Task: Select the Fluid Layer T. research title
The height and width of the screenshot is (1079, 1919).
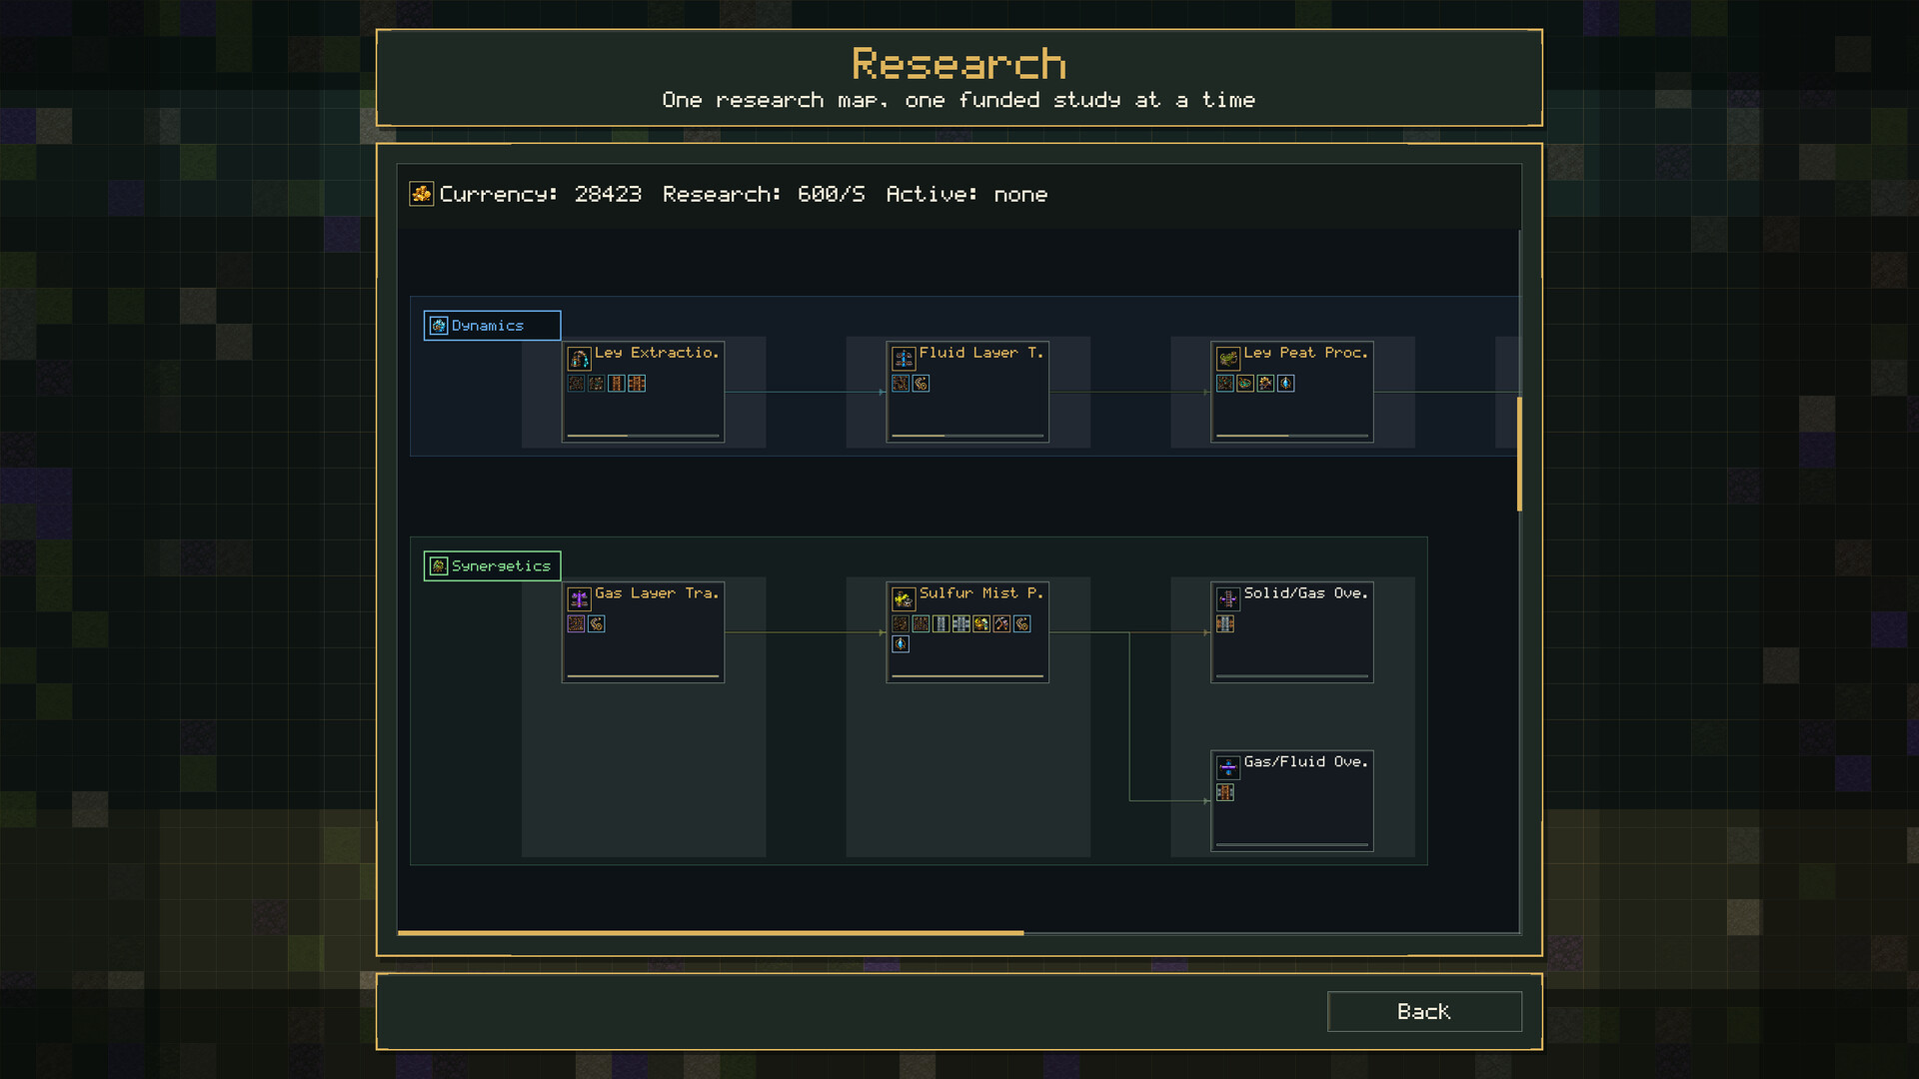Action: click(x=981, y=353)
